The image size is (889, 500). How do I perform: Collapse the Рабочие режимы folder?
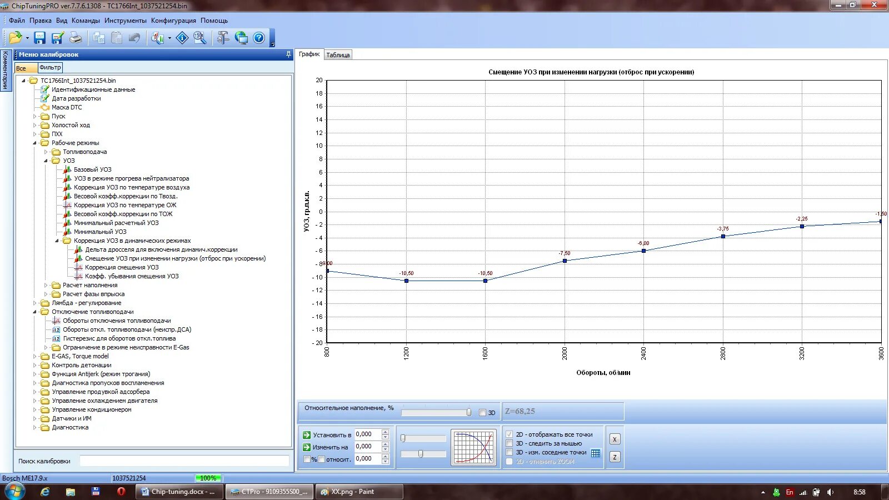(x=34, y=143)
